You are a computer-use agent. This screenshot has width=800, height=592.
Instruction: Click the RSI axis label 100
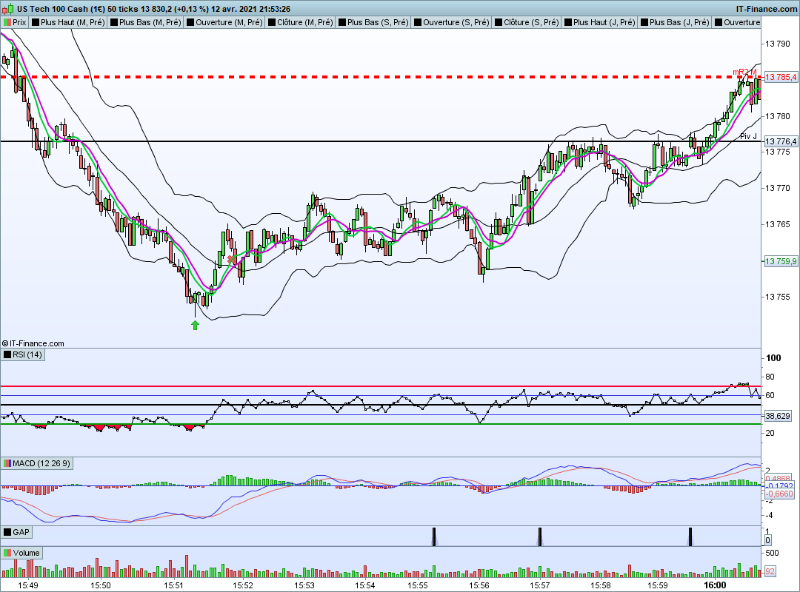(x=773, y=358)
